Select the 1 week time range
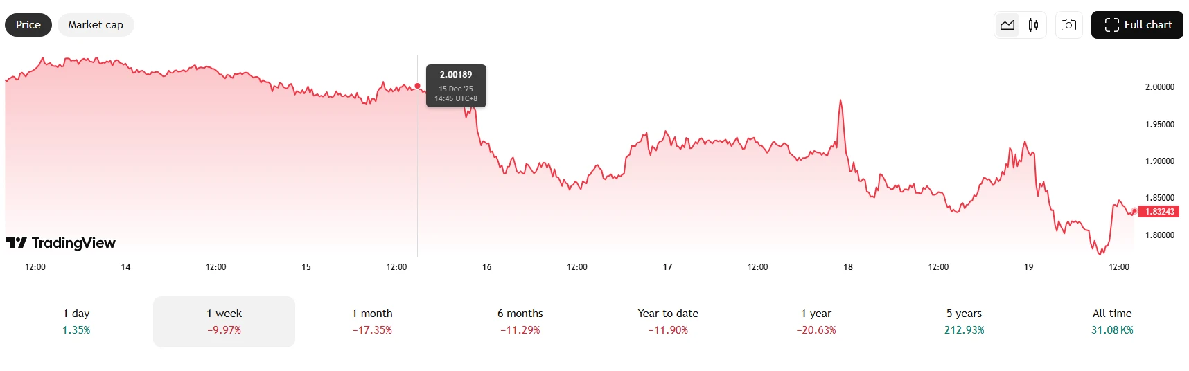Image resolution: width=1189 pixels, height=371 pixels. tap(224, 322)
